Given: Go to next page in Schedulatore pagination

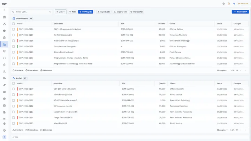Looking at the screenshot, I should [245, 70].
